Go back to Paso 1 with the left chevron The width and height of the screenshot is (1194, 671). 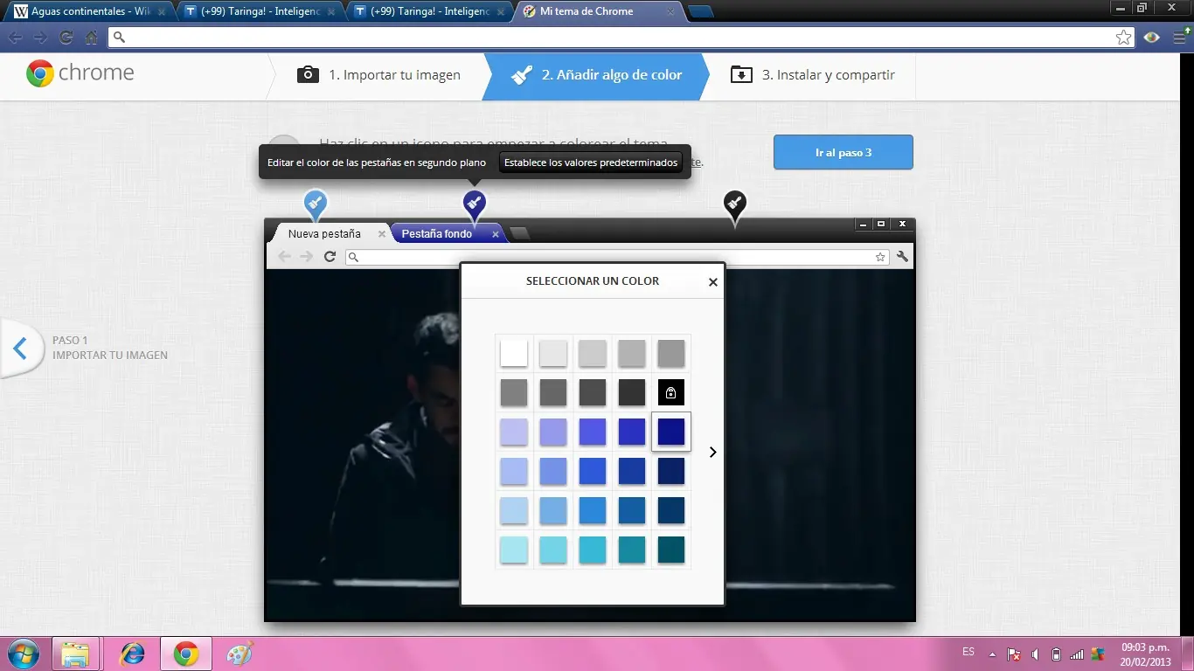pyautogui.click(x=21, y=349)
